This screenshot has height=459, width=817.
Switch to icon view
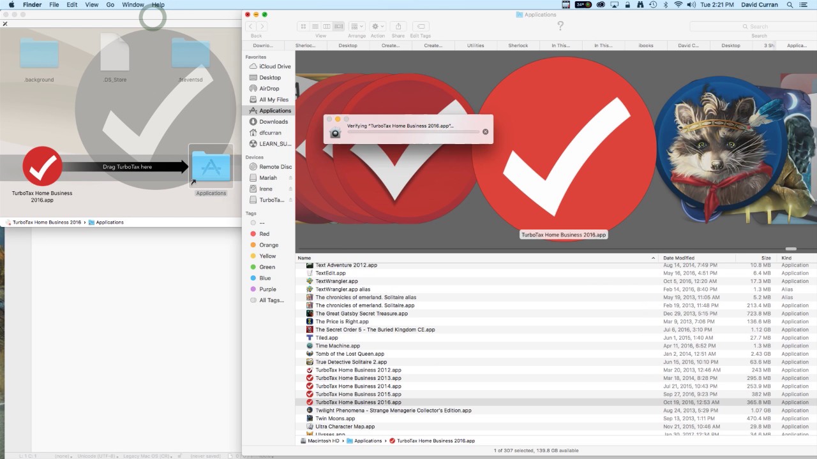point(303,26)
